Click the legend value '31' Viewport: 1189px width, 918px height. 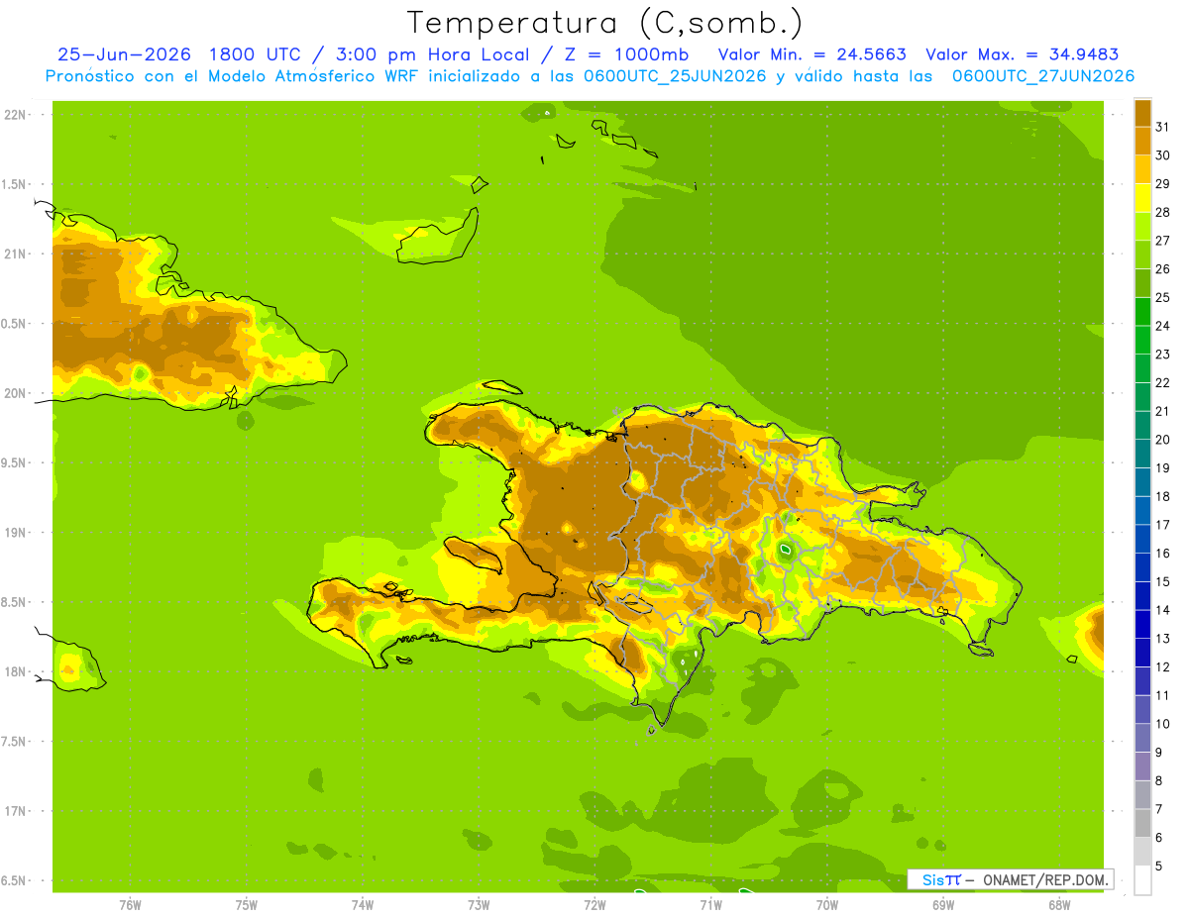tap(1162, 126)
